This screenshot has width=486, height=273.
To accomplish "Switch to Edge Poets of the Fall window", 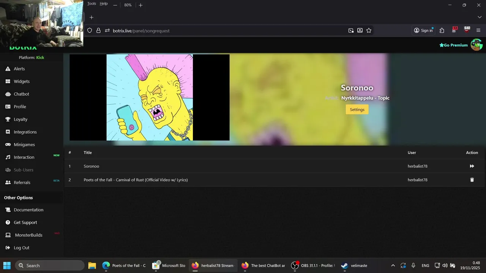I will click(124, 265).
